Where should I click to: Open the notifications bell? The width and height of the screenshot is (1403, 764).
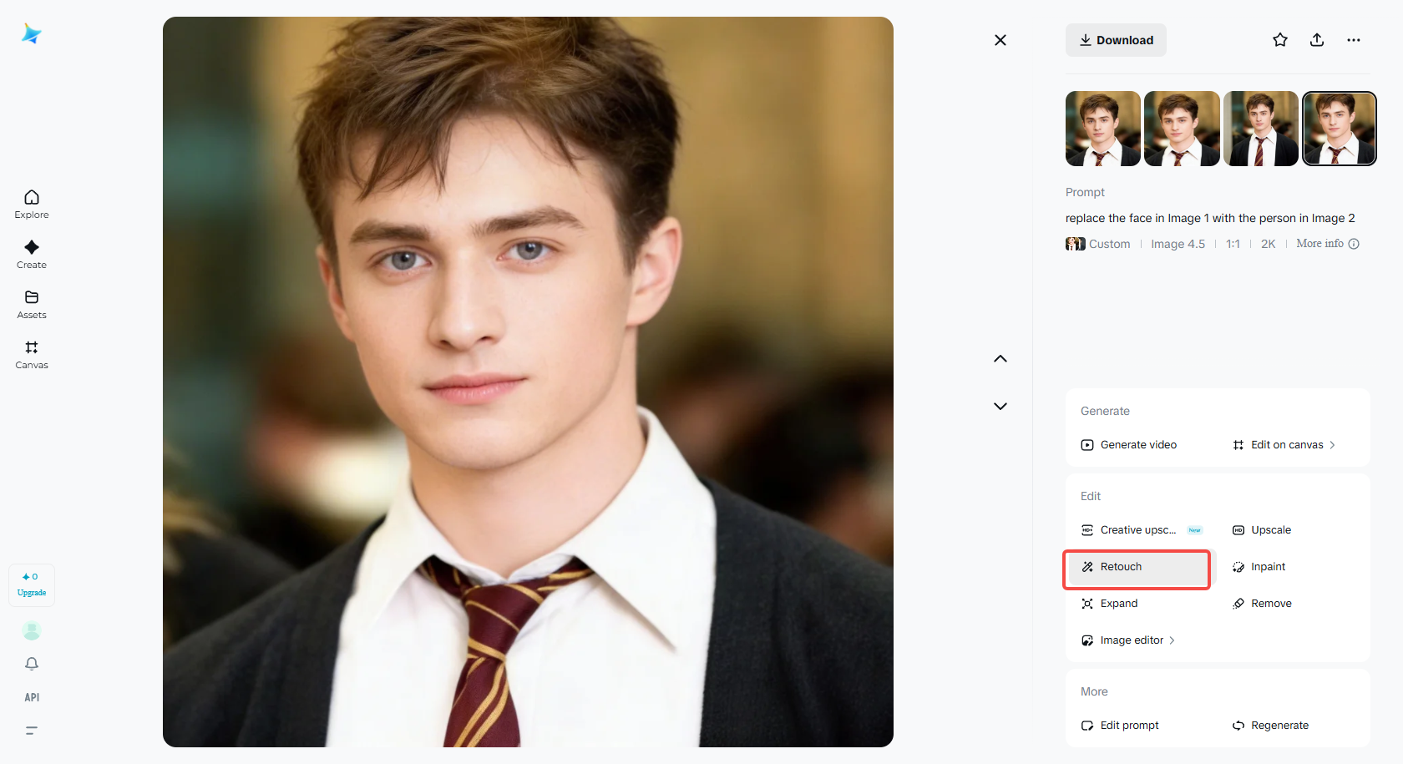coord(32,664)
